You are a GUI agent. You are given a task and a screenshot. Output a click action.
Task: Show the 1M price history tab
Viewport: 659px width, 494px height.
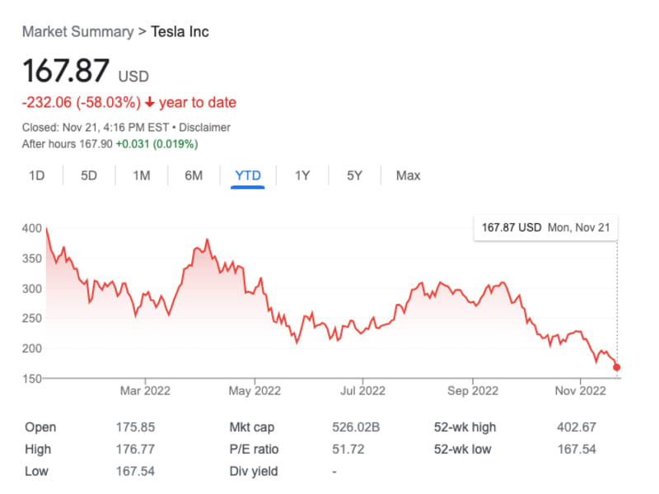tap(141, 175)
